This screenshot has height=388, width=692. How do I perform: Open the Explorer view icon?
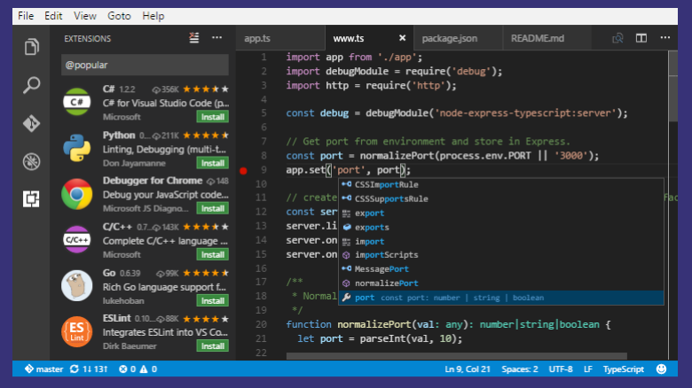click(31, 47)
